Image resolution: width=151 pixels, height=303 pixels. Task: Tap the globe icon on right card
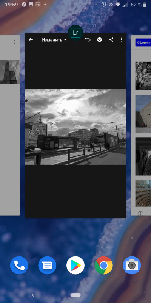click(x=140, y=213)
